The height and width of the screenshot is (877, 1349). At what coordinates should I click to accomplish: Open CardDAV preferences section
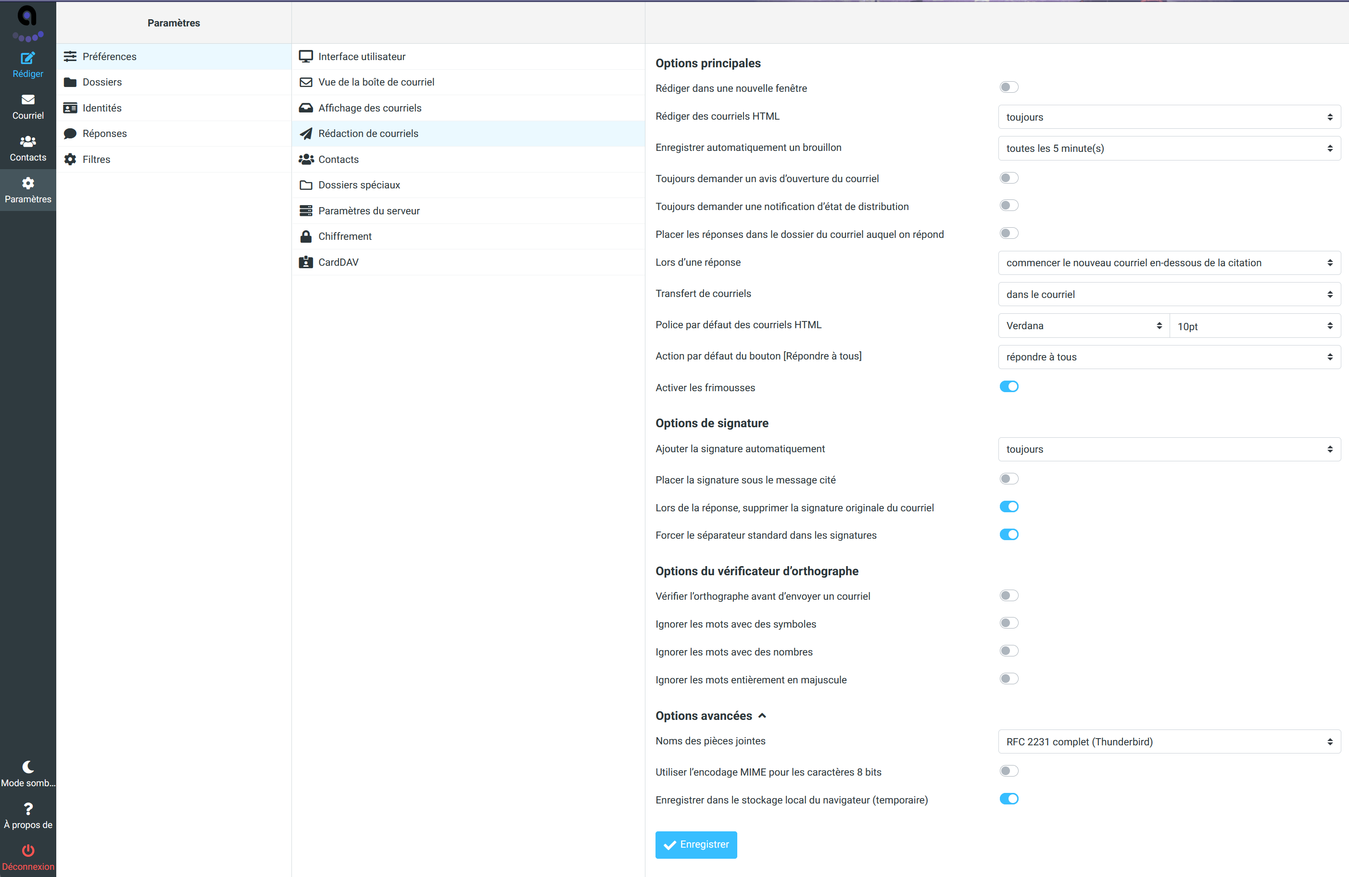468,262
